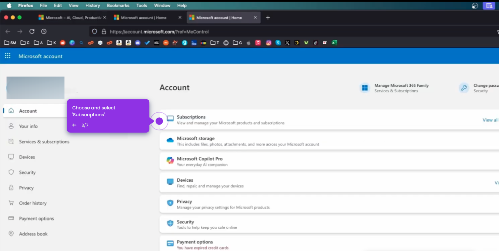Click the Microsoft Copilot Pro icon

pos(170,161)
